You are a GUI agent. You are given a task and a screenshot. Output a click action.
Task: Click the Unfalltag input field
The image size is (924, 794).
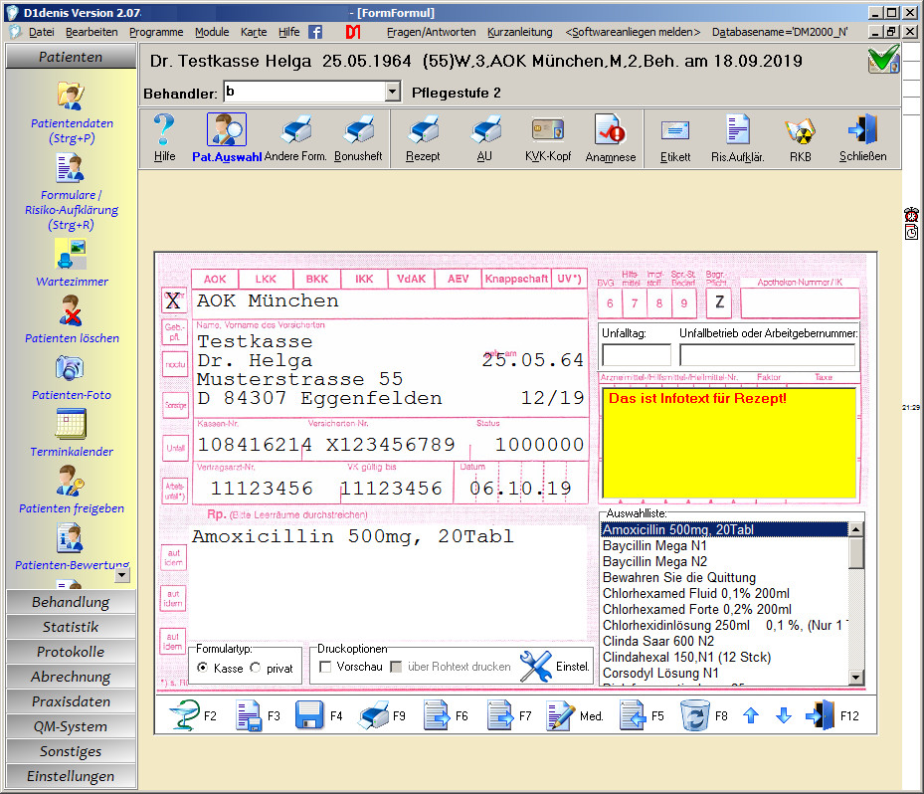pos(637,355)
